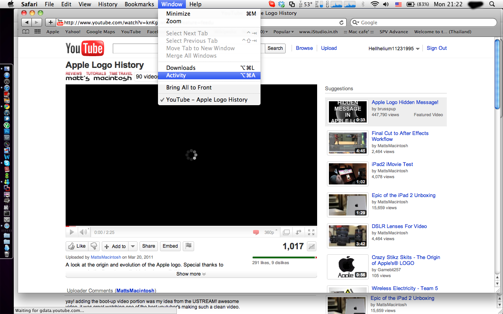Image resolution: width=503 pixels, height=314 pixels.
Task: Go forward with the Safari forward arrow
Action: (x=37, y=22)
